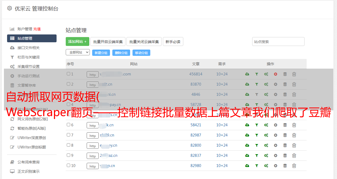Open the database icon in row 6

click(x=285, y=125)
